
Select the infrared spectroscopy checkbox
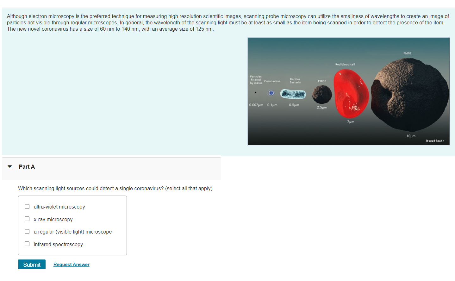pyautogui.click(x=27, y=244)
